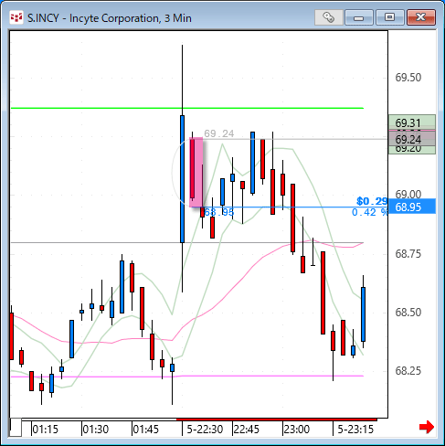The image size is (445, 446).
Task: Click the 22:45 time label
Action: (x=247, y=430)
